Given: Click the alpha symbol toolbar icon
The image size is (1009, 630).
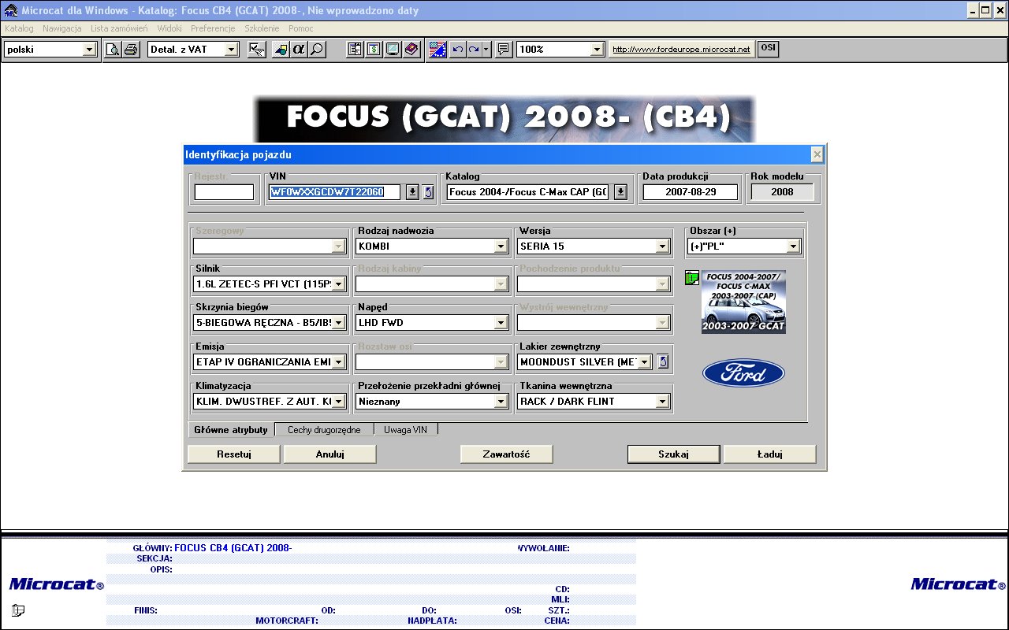Looking at the screenshot, I should point(299,50).
